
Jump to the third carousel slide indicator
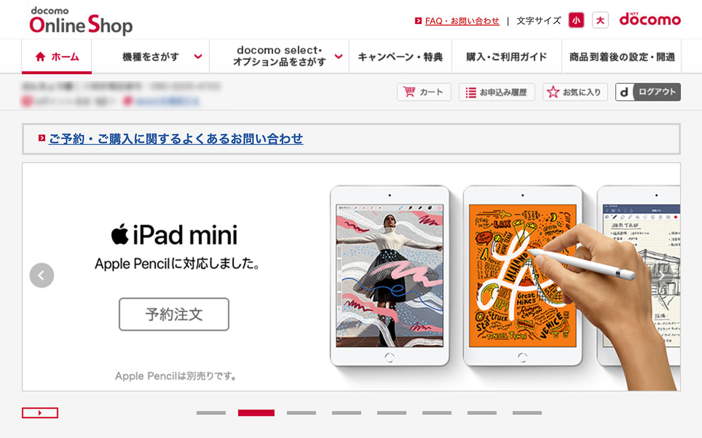[x=301, y=413]
